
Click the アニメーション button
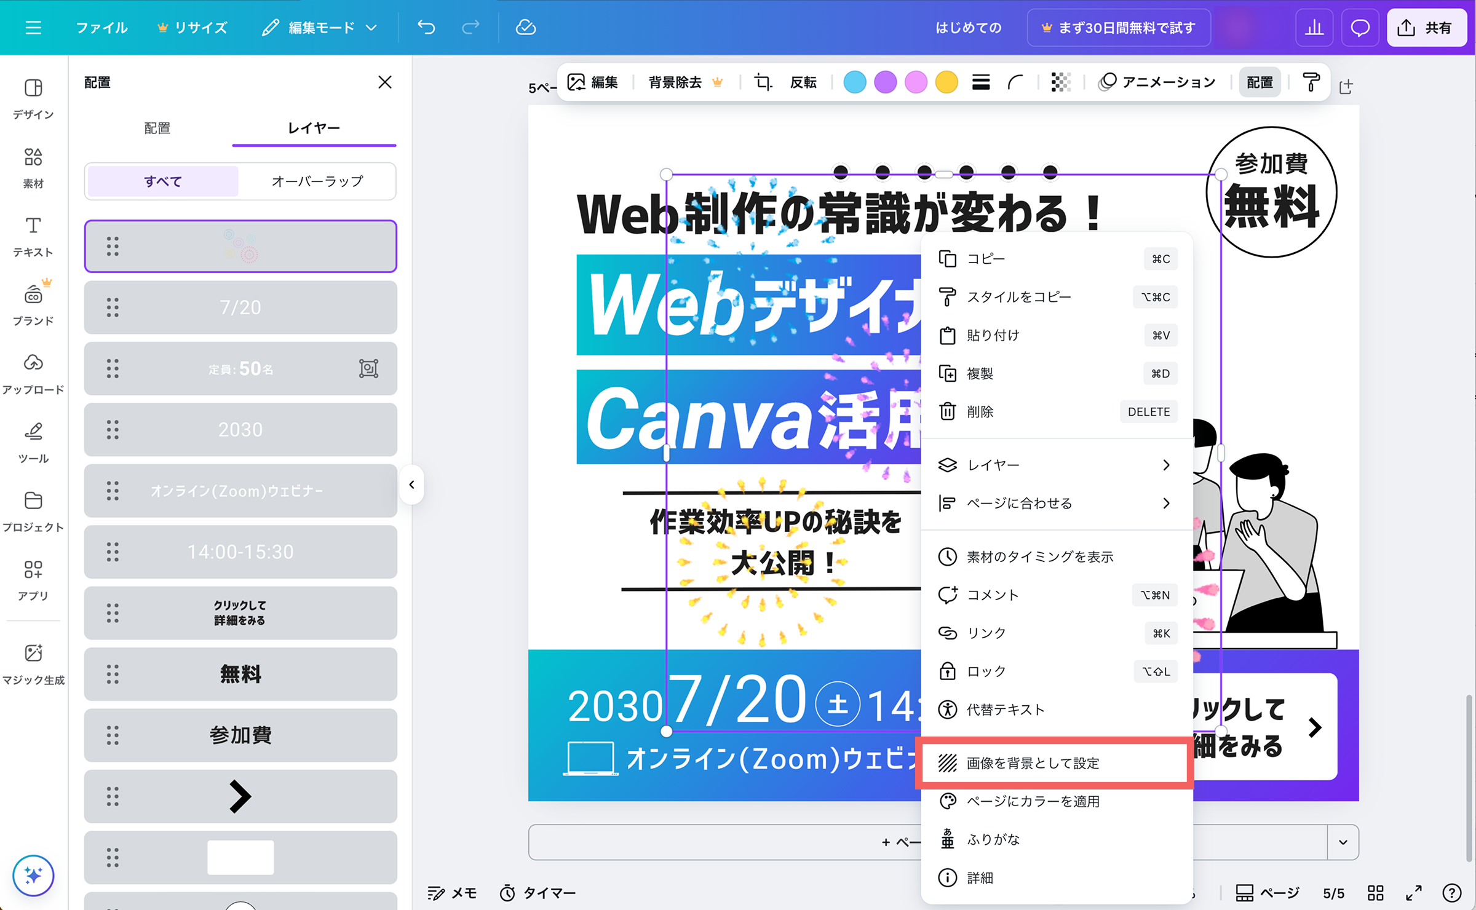click(1157, 82)
